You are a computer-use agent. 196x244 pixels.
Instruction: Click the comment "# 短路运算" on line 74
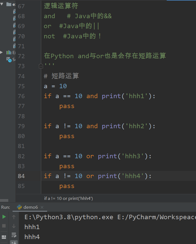click(61, 76)
